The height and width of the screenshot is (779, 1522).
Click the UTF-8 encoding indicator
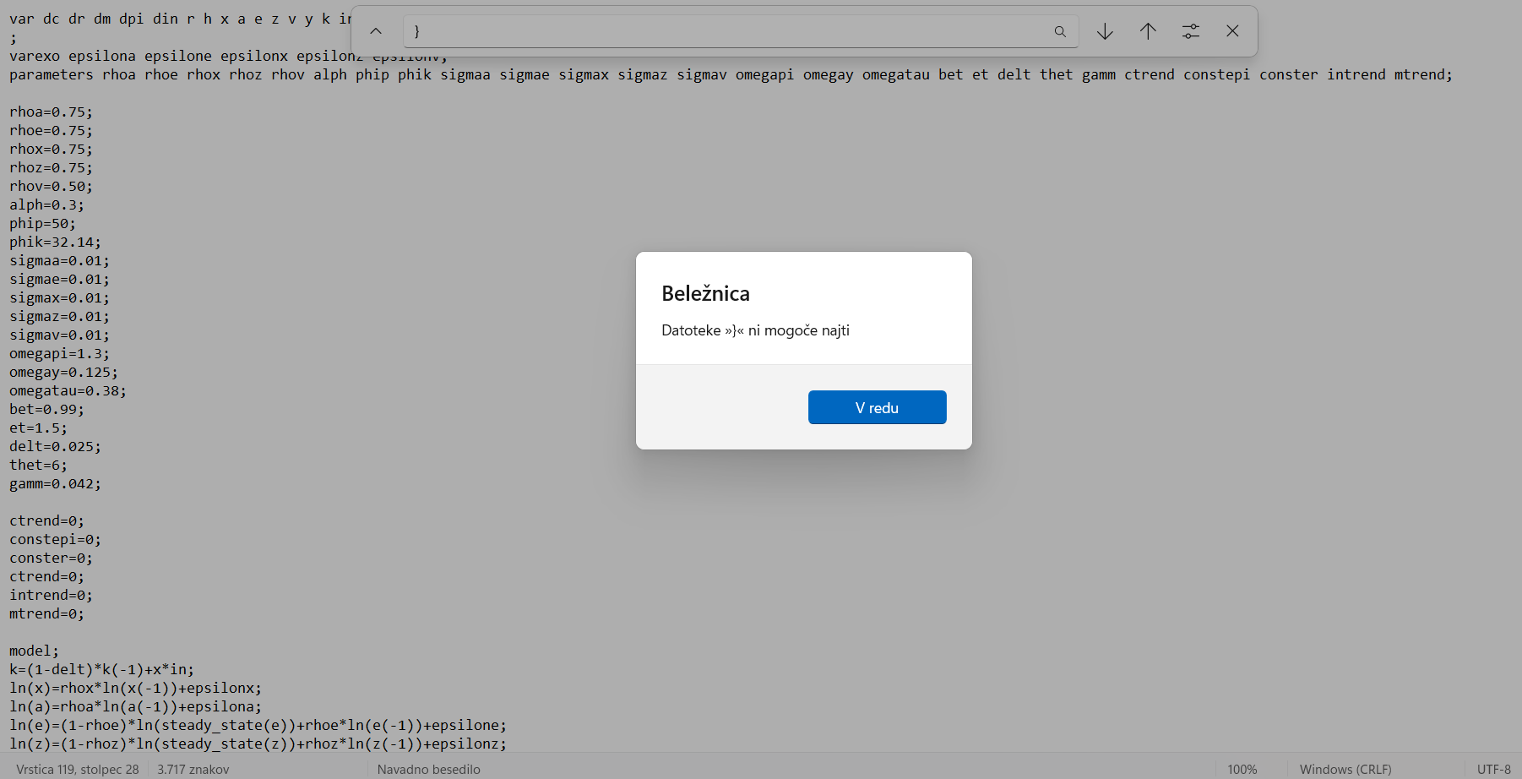pos(1493,769)
